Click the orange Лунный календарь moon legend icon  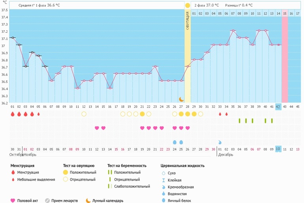[x=88, y=200]
